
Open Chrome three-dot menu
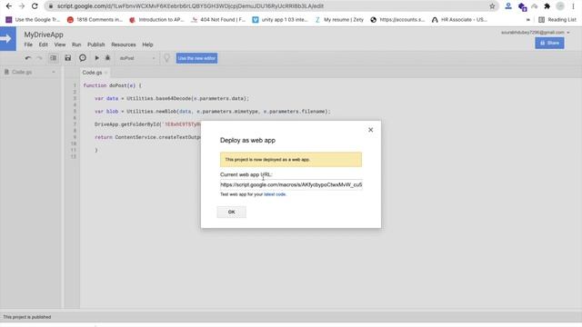point(573,6)
